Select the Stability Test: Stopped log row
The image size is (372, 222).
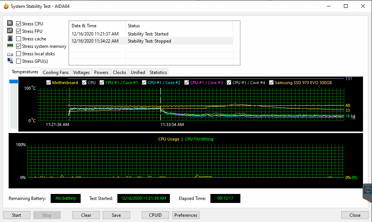(x=151, y=41)
